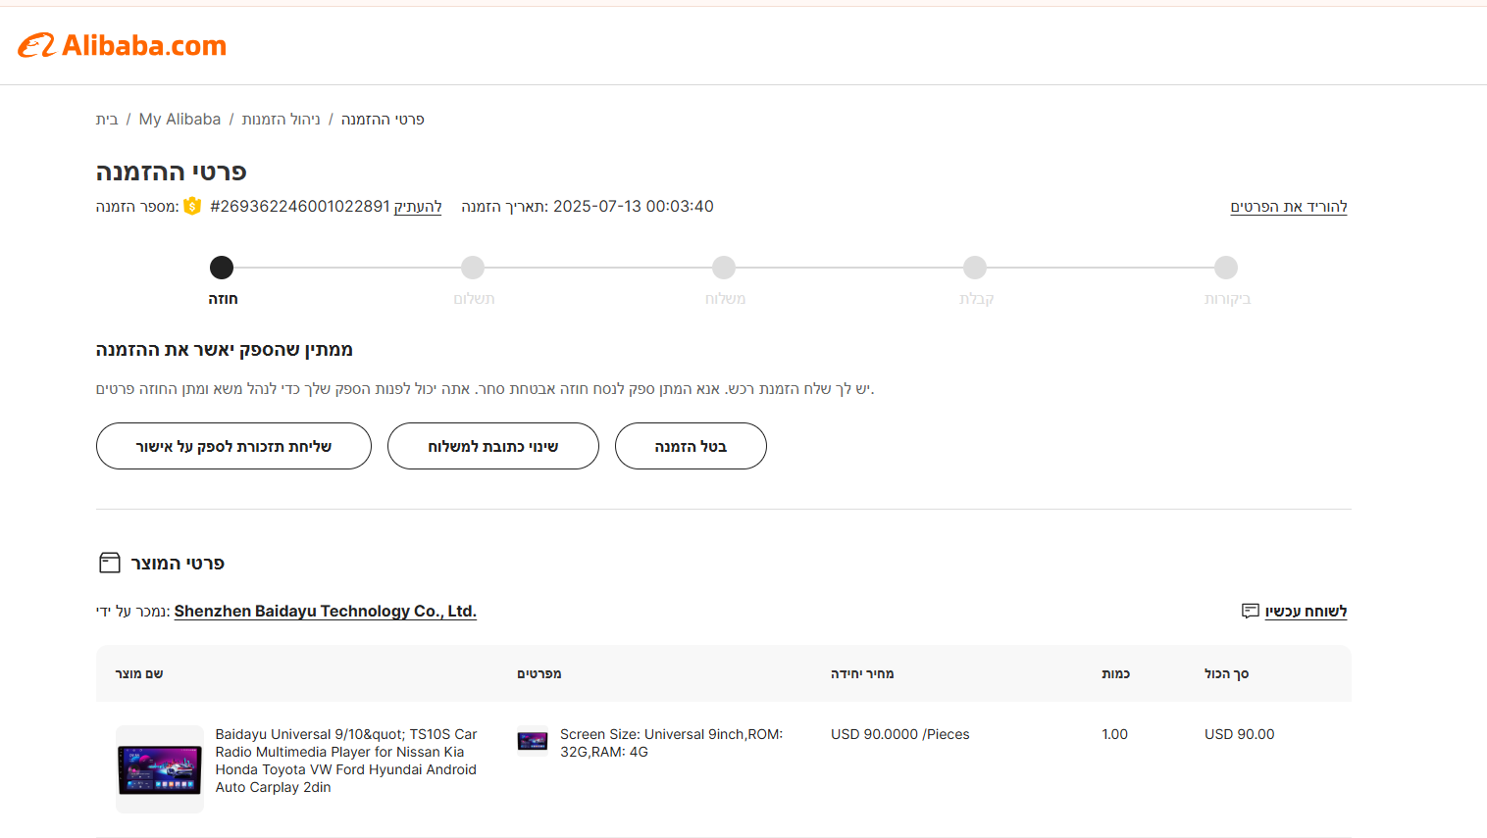Click the פרטי המוצר section heading

pos(178,563)
